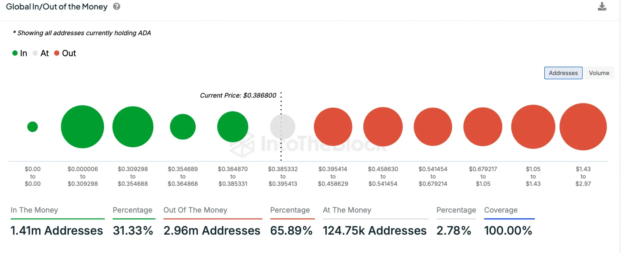
Task: Click the note about addresses holding ADA
Action: [82, 33]
